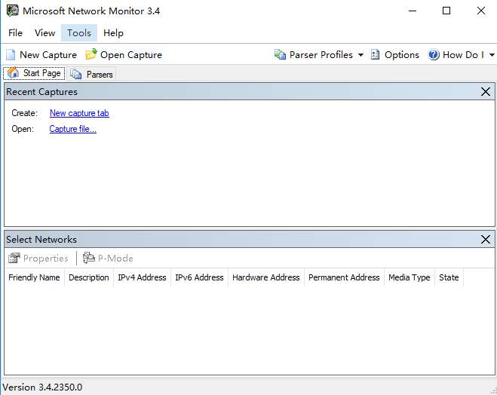Sort by IPv4 Address column header
The width and height of the screenshot is (497, 395).
[x=142, y=277]
